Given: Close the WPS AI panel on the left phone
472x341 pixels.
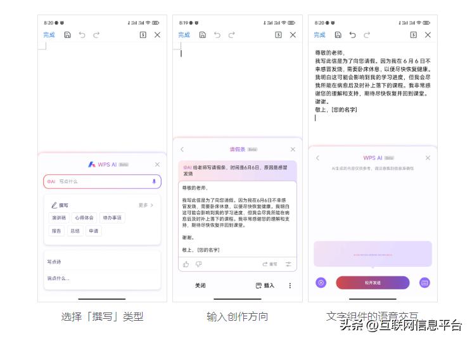Looking at the screenshot, I should [157, 164].
